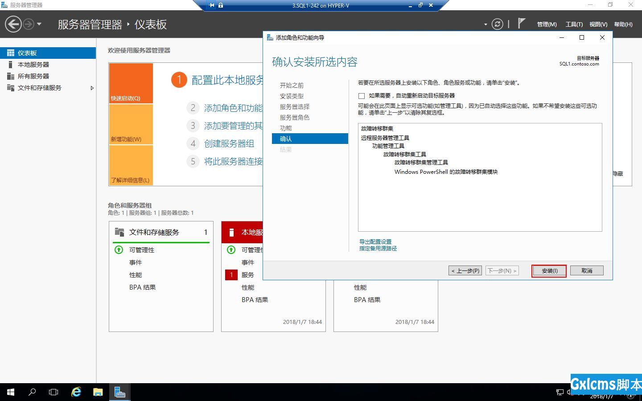
Task: Click the 文件和存储服务 tile title
Action: pos(154,232)
